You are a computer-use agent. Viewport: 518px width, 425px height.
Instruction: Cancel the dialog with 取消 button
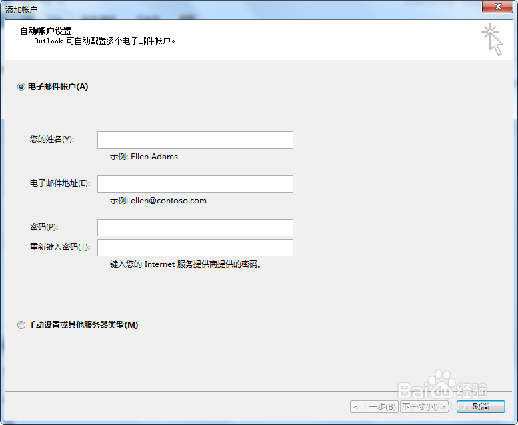481,407
